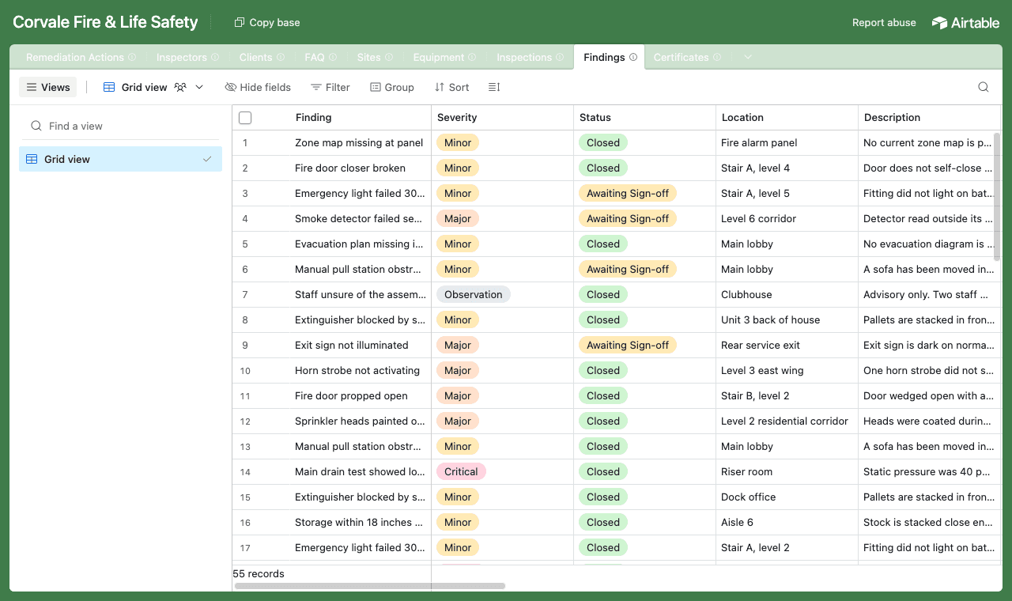Click info icon on Findings tab
The width and height of the screenshot is (1012, 601).
[633, 57]
